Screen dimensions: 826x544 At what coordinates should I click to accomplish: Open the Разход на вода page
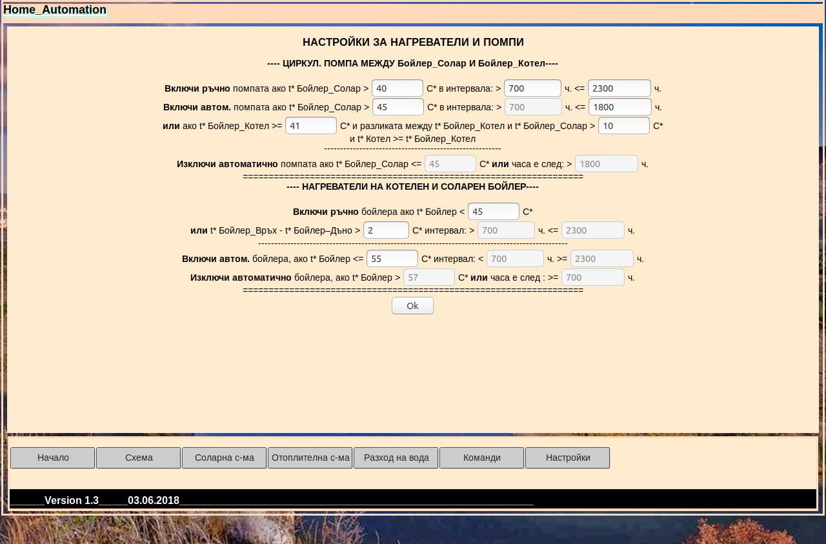pyautogui.click(x=396, y=458)
